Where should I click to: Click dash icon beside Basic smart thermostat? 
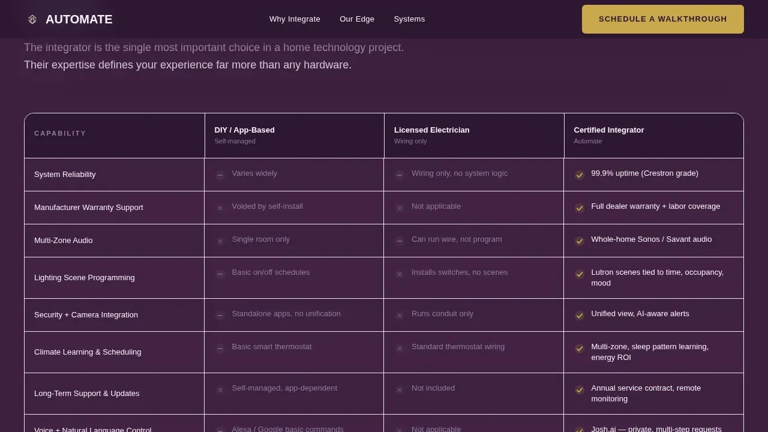(x=220, y=349)
